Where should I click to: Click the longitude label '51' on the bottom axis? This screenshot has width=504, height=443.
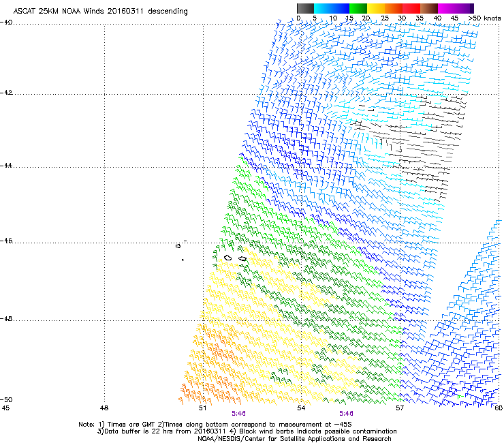[202, 408]
